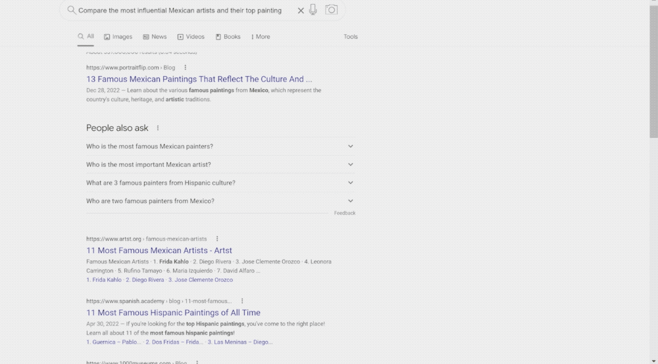Open 11 Most Famous Mexican Artists - Artst link

(159, 250)
